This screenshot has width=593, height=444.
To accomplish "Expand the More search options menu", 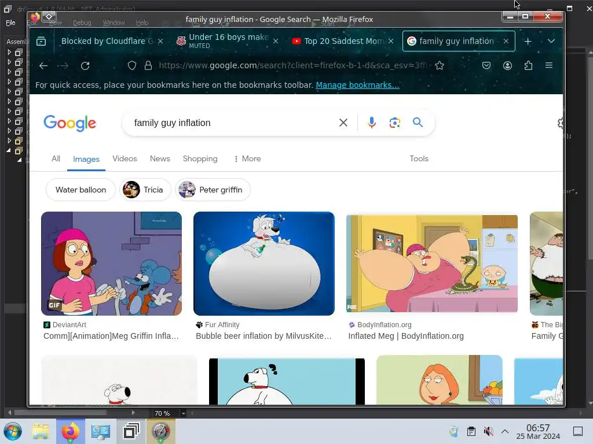I will click(x=247, y=159).
